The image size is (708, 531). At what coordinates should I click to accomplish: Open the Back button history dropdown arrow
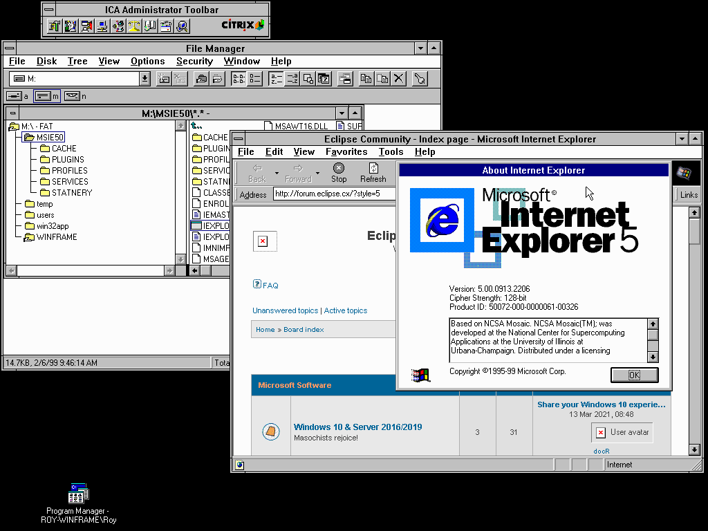[277, 174]
